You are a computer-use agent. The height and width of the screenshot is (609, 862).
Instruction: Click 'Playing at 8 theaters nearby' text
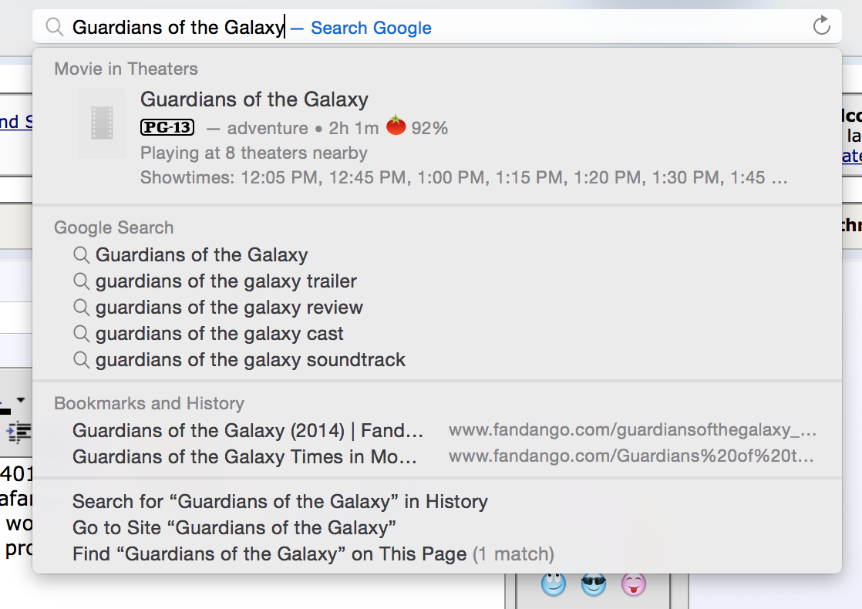click(254, 153)
